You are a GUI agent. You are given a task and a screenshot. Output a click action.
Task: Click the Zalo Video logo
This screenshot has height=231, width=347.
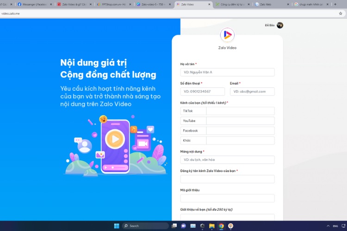(227, 35)
